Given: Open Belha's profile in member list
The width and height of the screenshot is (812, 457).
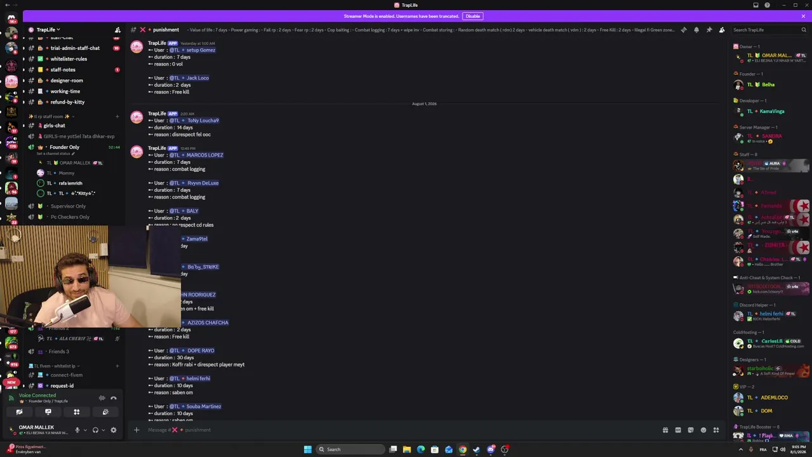Looking at the screenshot, I should tap(771, 84).
